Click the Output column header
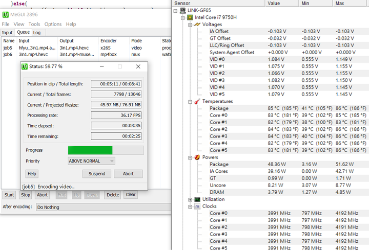Viewport: 369px width, 252px height. (x=78, y=41)
